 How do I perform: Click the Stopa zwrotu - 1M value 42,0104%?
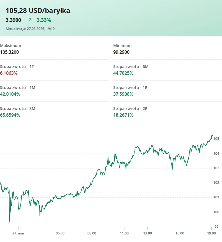(x=10, y=94)
